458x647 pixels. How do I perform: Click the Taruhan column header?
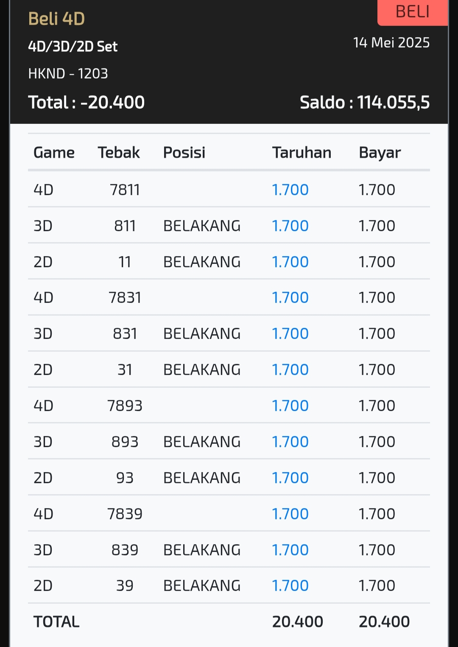(302, 152)
